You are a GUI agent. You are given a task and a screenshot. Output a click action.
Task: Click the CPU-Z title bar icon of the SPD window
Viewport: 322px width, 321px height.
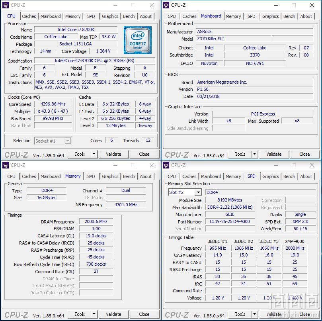166,165
